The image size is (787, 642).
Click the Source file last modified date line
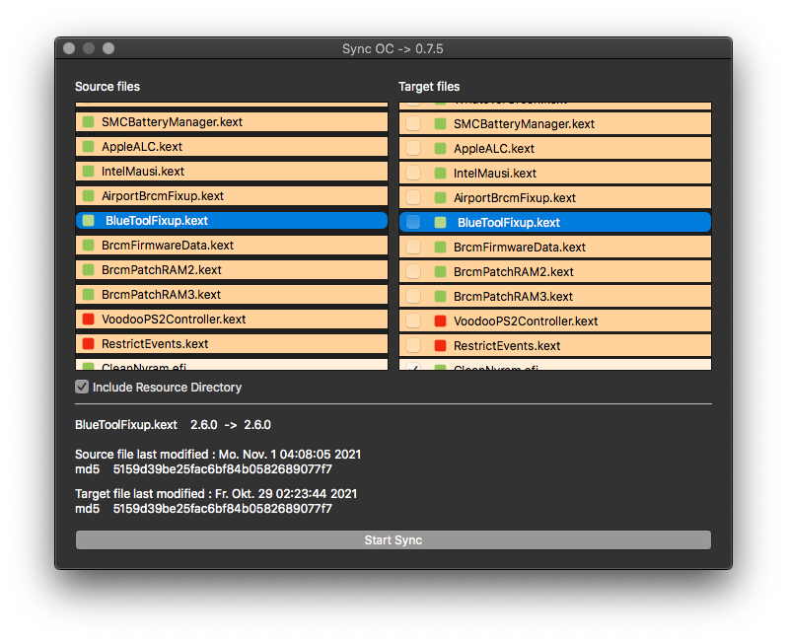[x=218, y=455]
